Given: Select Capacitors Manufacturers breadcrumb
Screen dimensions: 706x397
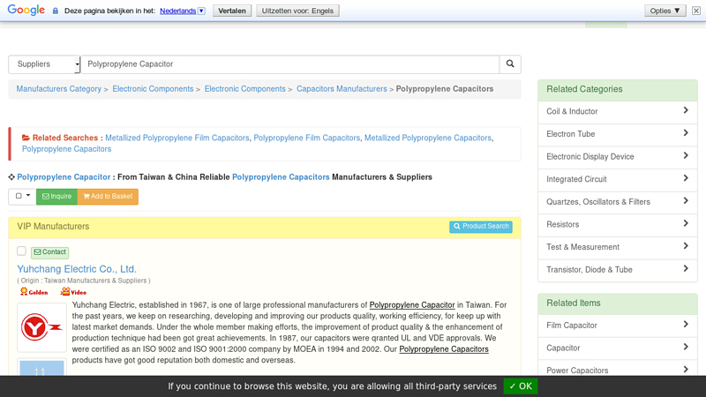Looking at the screenshot, I should point(342,89).
